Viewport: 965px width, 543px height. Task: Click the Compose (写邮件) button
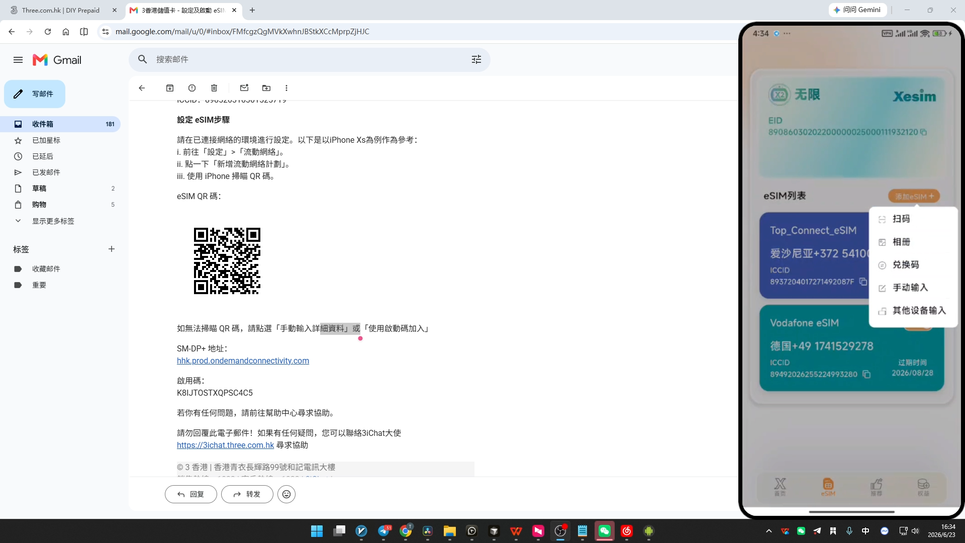tap(35, 94)
